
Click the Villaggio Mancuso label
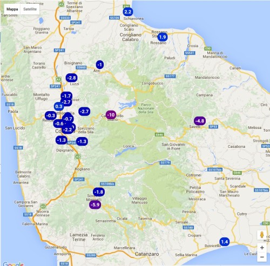pyautogui.click(x=139, y=200)
